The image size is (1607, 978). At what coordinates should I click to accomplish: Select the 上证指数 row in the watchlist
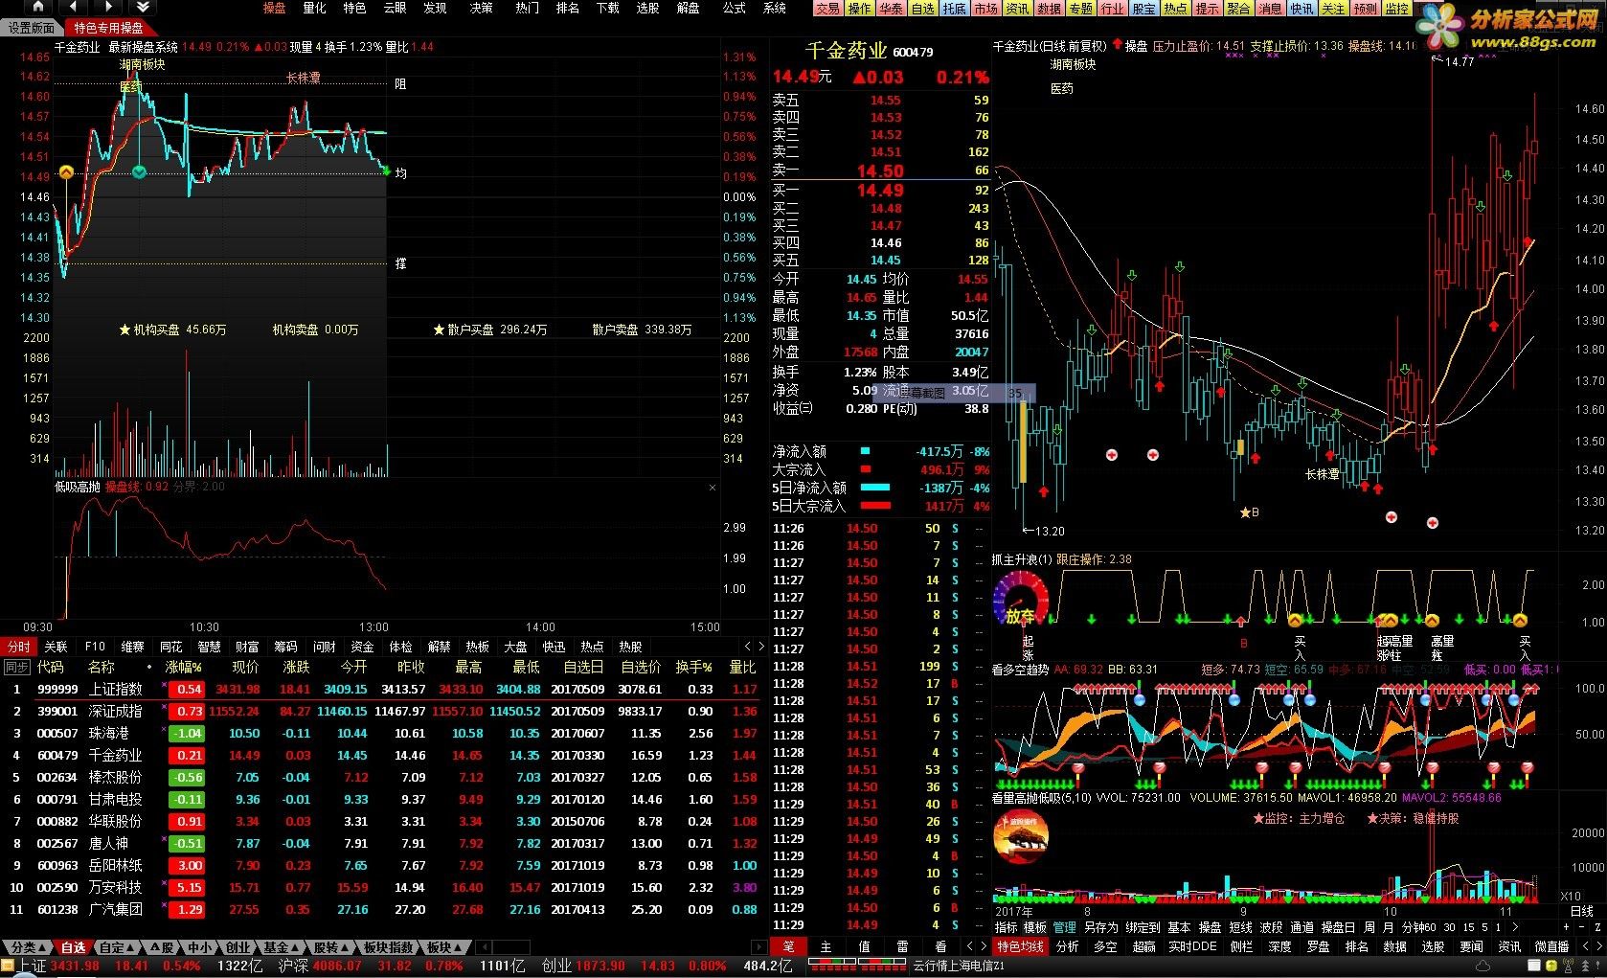point(381,689)
